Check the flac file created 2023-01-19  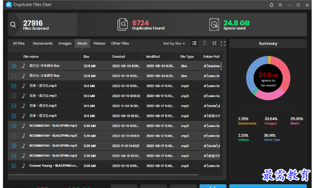click(x=14, y=76)
